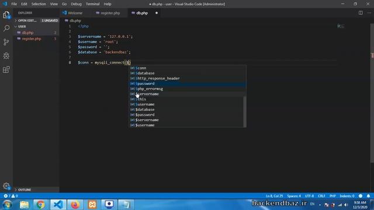Open the File menu
Viewport: 374px width, 210px height.
click(14, 4)
